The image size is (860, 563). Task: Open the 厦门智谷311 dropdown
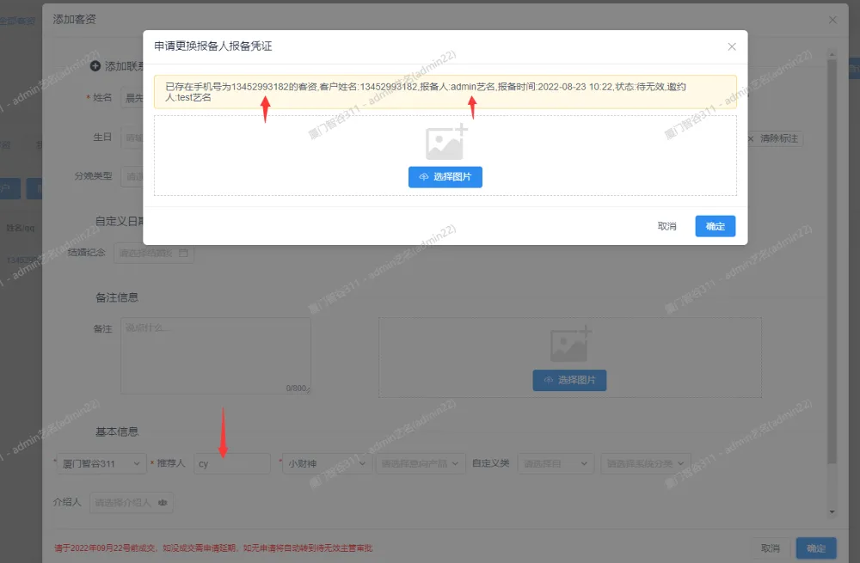(x=101, y=463)
